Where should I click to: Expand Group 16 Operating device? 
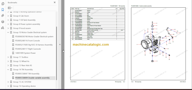click(8, 86)
